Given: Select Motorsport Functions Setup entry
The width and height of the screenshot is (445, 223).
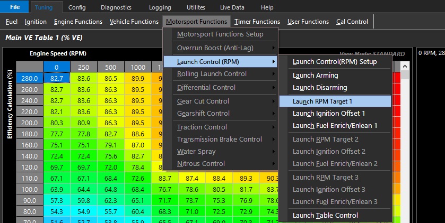Looking at the screenshot, I should [220, 34].
